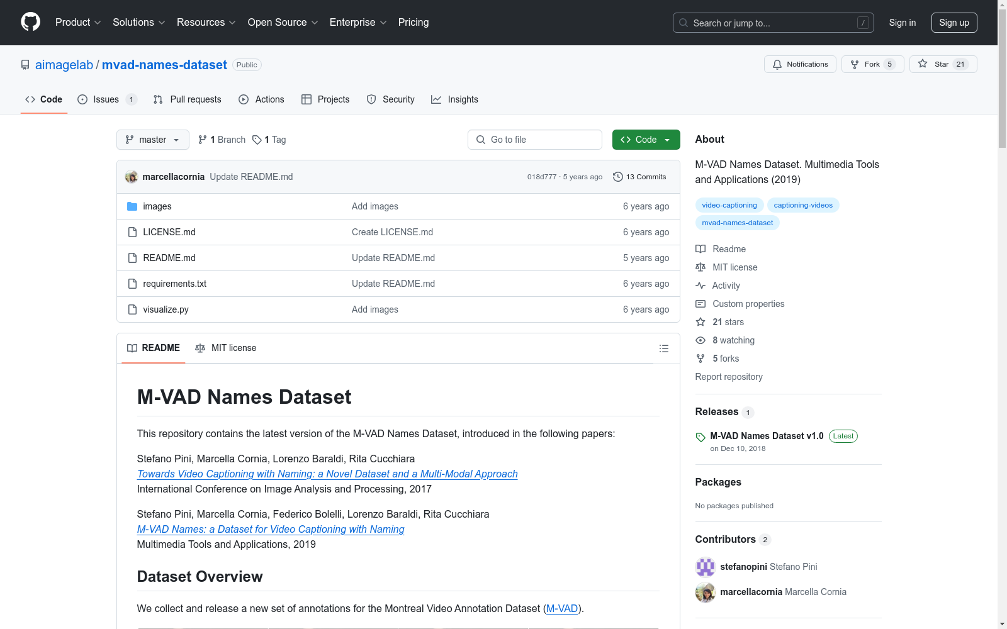Click the README.md file icon

pos(132,258)
